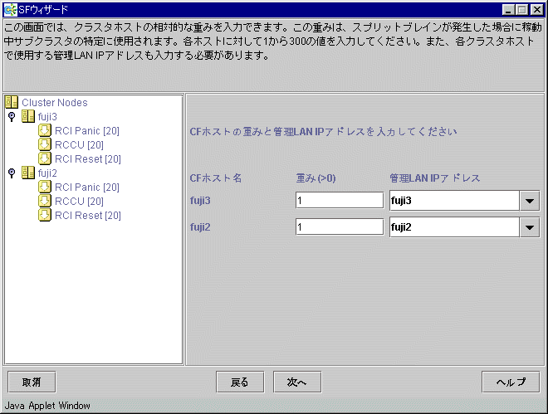Click the '重み (>0)' column header
This screenshot has width=548, height=414.
[316, 178]
